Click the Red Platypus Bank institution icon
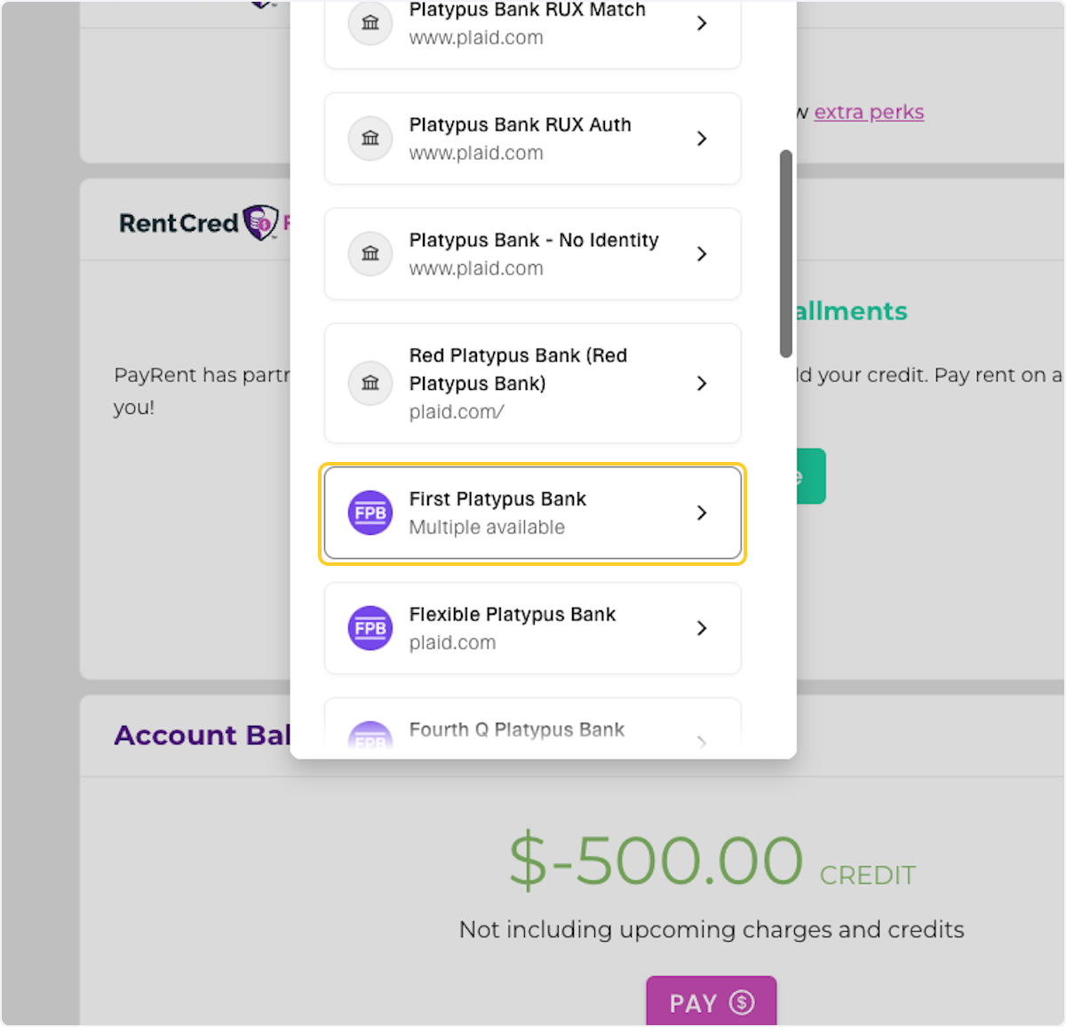 [x=370, y=384]
